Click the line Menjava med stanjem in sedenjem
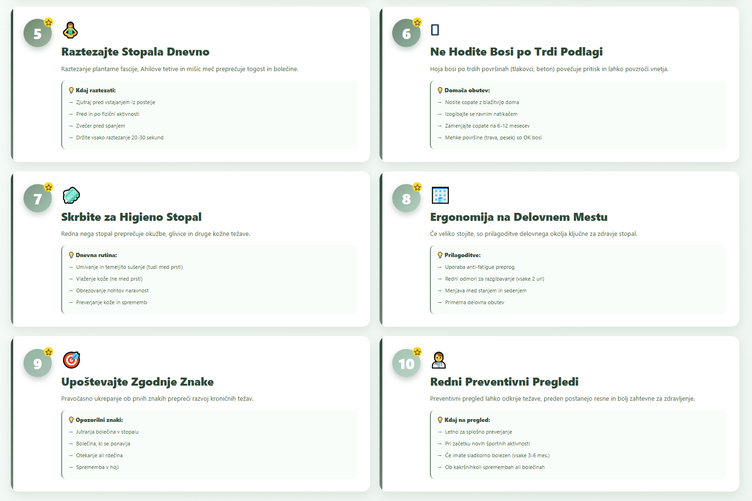 click(485, 291)
